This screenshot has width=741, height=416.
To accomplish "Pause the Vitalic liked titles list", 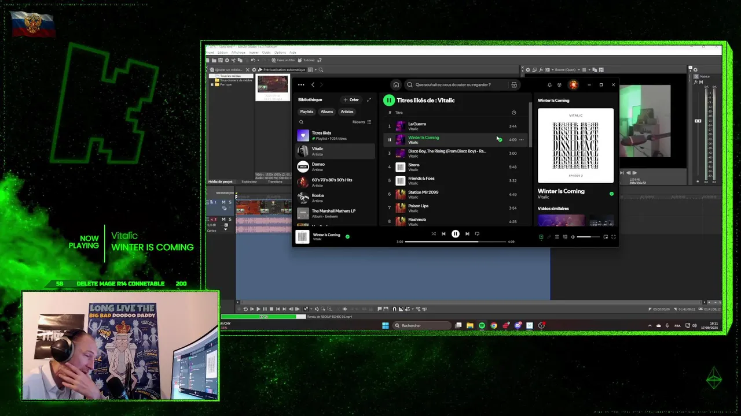I will click(x=389, y=100).
